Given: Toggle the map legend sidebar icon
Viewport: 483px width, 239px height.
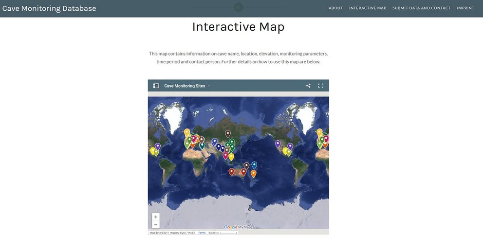Looking at the screenshot, I should coord(156,86).
